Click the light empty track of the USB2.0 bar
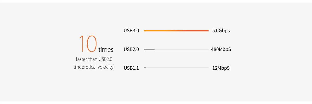Viewport: 312px width, 104px height. pyautogui.click(x=181, y=49)
